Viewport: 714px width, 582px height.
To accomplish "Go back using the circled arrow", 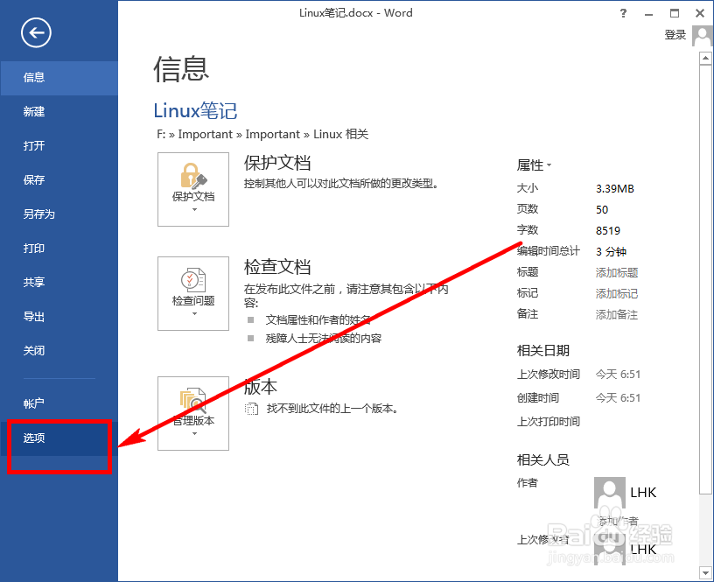I will (36, 32).
